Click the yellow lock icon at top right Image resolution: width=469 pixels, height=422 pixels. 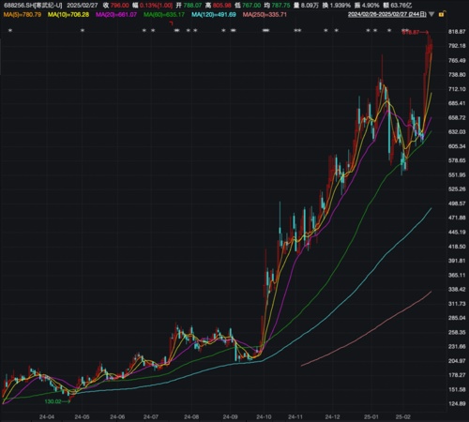tap(442, 14)
